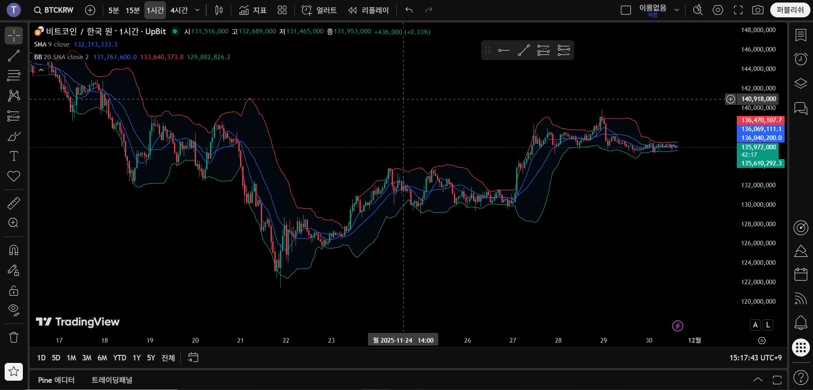
Task: Open the Fibonacci retracement tools
Action: tap(14, 76)
